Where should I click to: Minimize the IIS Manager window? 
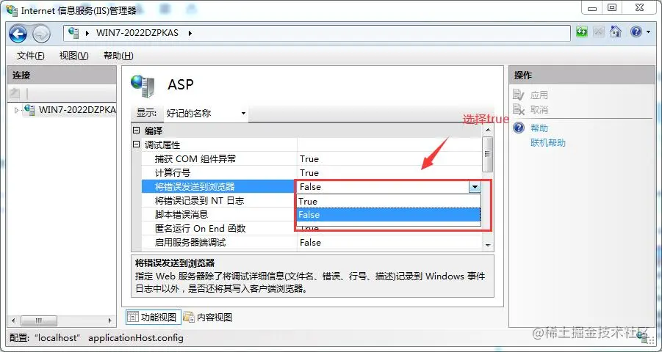592,8
